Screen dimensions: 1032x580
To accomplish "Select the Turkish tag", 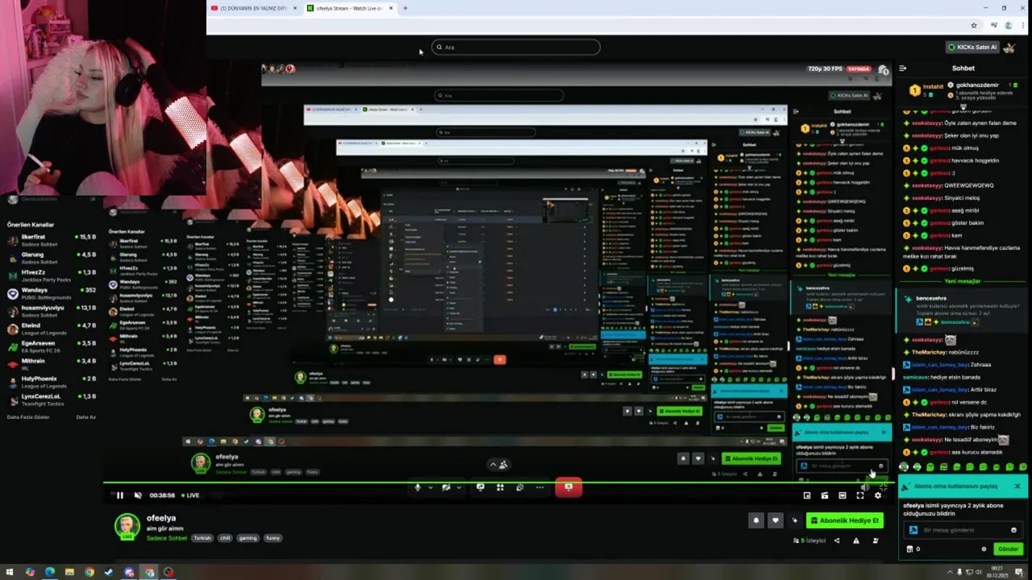I will (202, 537).
